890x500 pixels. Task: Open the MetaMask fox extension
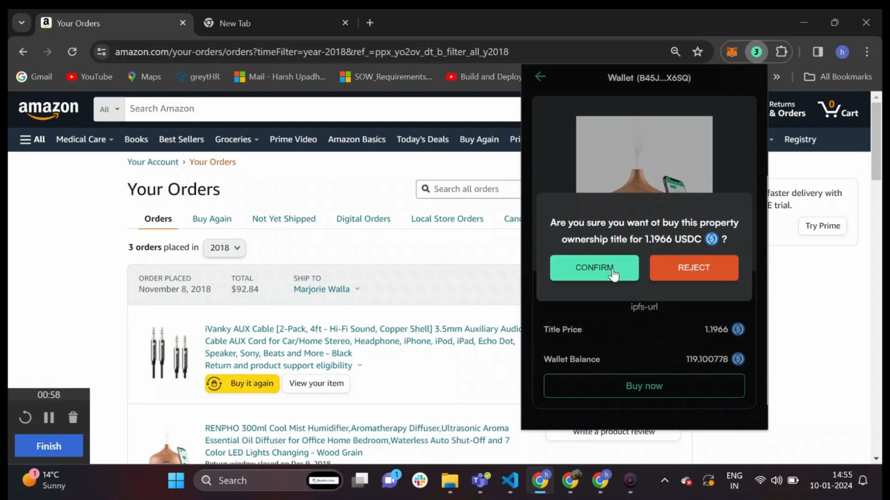[x=731, y=51]
